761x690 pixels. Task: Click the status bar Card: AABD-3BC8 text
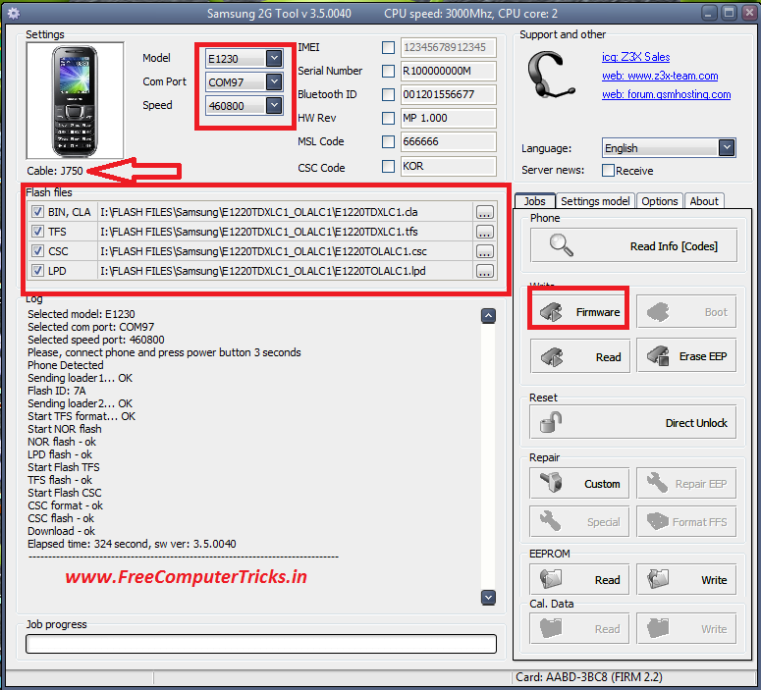[x=589, y=677]
